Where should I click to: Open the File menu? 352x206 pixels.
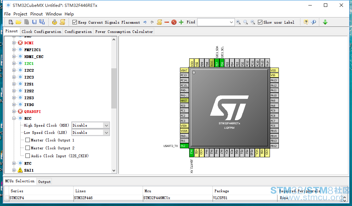(7, 14)
